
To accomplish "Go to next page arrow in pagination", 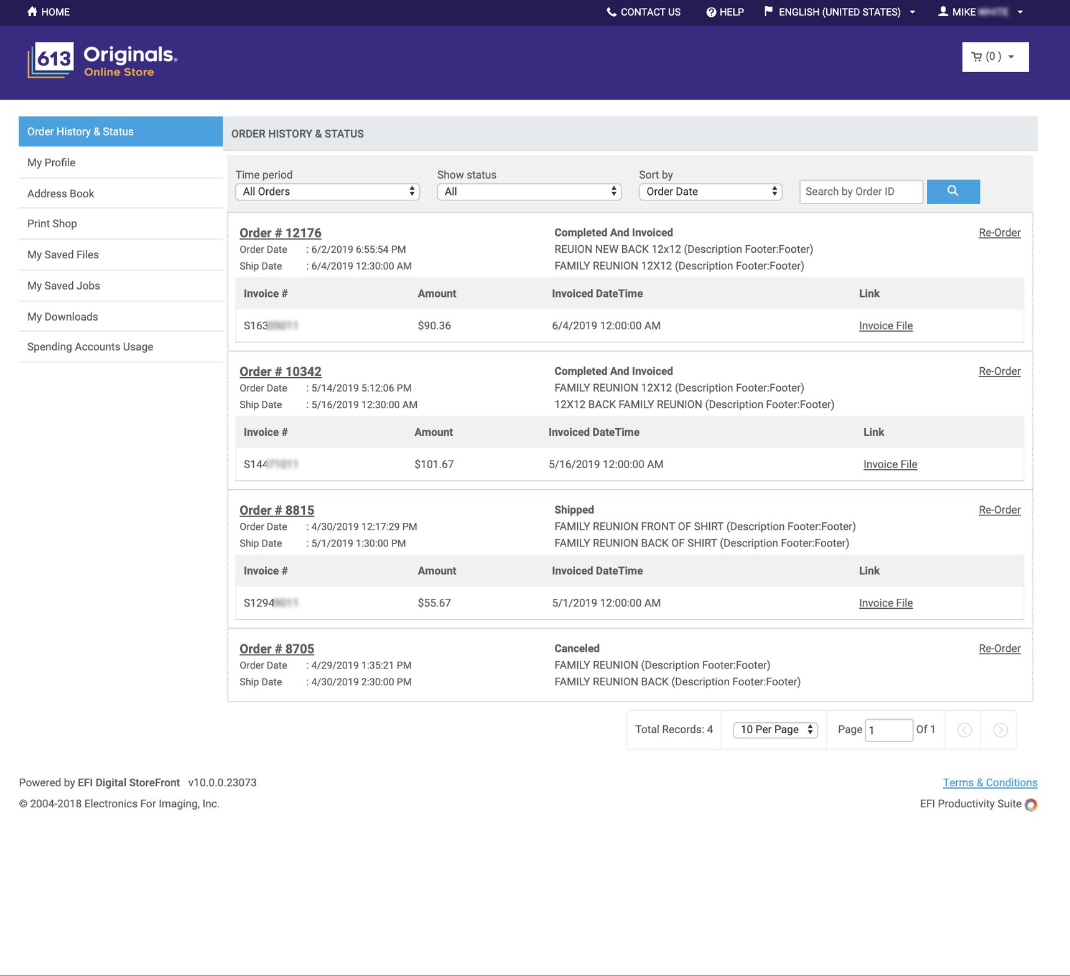I will [1000, 730].
